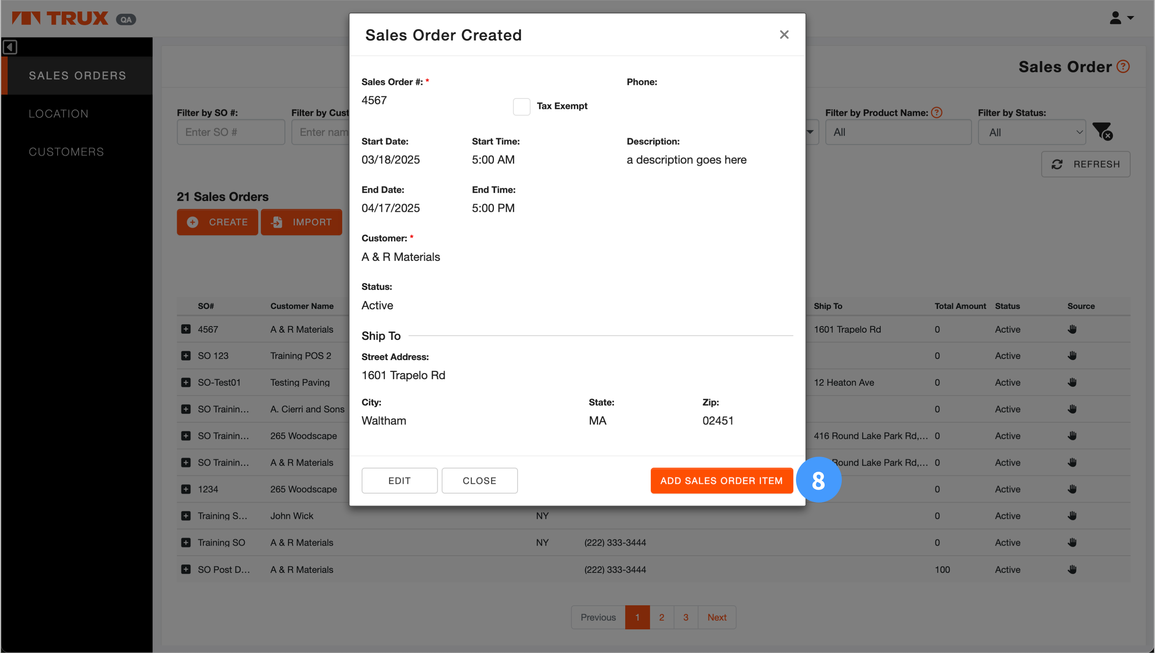This screenshot has width=1155, height=653.
Task: Click the Source column header
Action: [1081, 306]
